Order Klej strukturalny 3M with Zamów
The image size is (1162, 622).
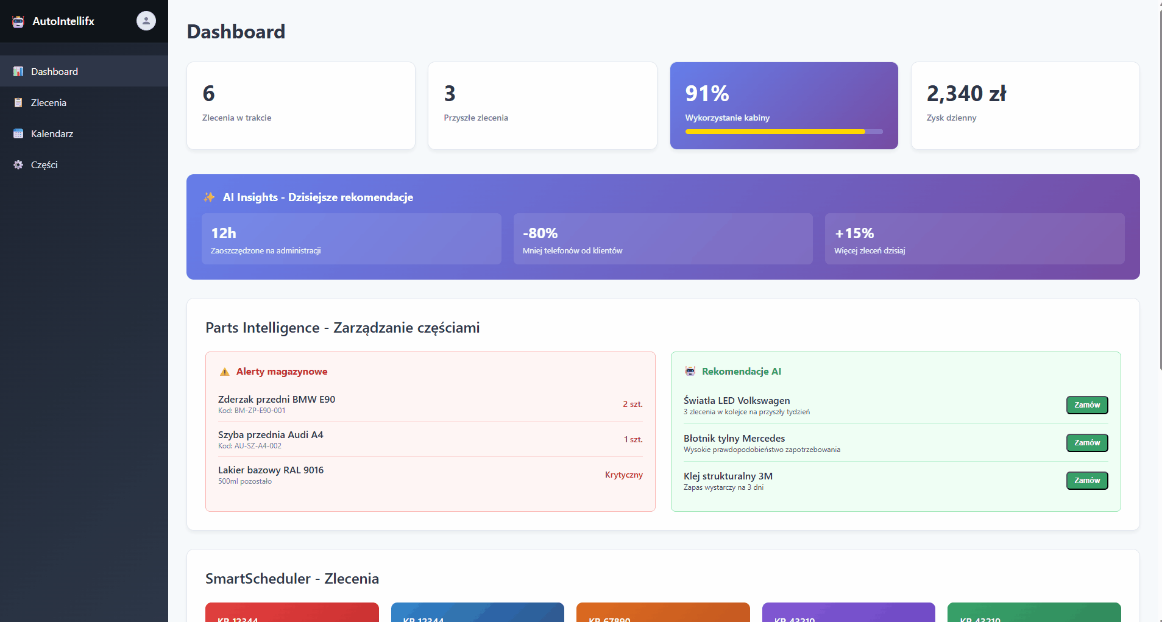pos(1087,480)
